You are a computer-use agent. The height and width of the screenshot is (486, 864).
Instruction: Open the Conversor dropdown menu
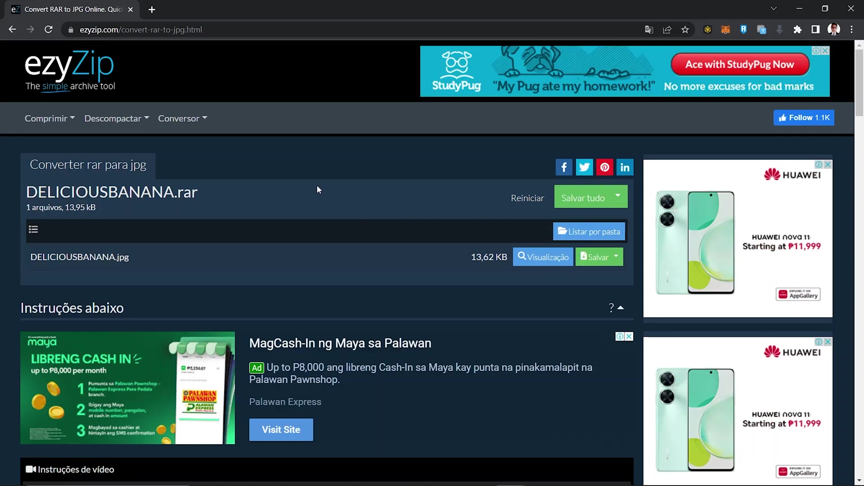[182, 118]
